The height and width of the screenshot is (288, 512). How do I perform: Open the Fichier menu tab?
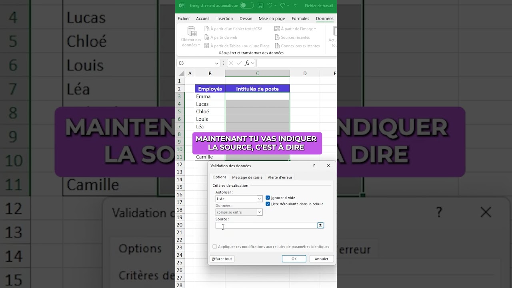(184, 18)
